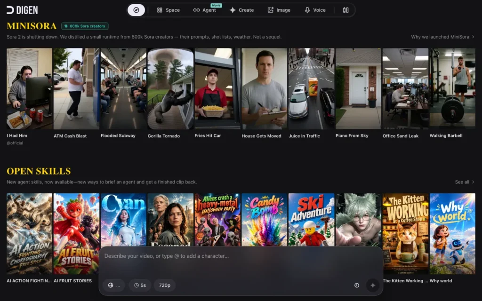This screenshot has width=482, height=301.
Task: Open the Voice tab
Action: point(315,10)
